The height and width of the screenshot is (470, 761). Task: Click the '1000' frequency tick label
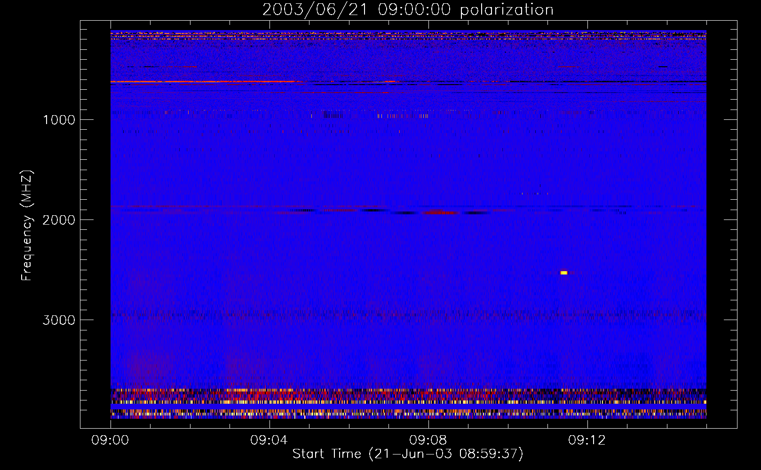(59, 120)
